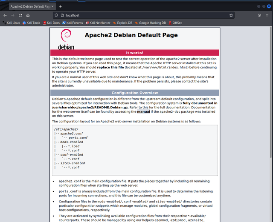The width and height of the screenshot is (273, 222).
Task: Select the Apache2 Debian Default Page tab
Action: [28, 6]
